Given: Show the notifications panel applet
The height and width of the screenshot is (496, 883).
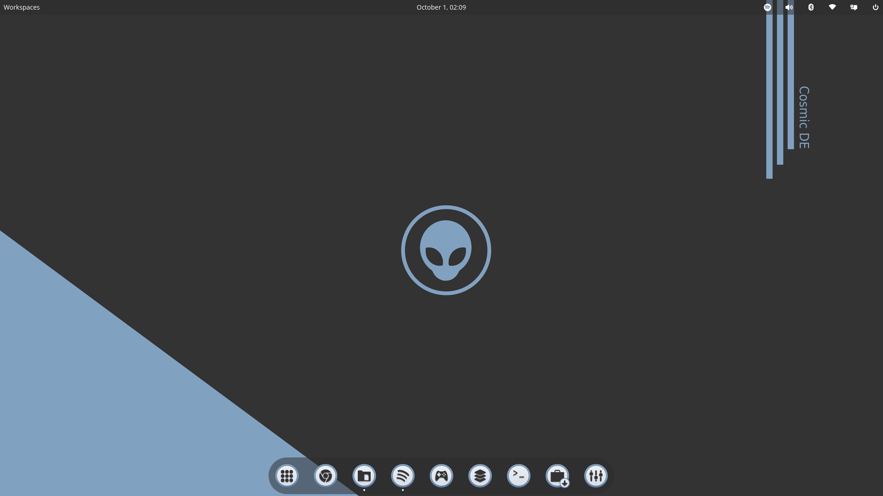Looking at the screenshot, I should (854, 7).
